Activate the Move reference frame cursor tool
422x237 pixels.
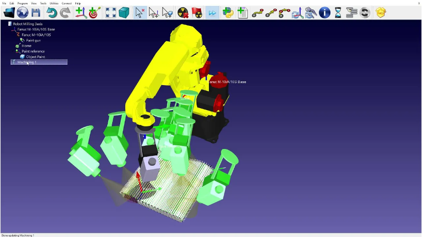pos(154,12)
